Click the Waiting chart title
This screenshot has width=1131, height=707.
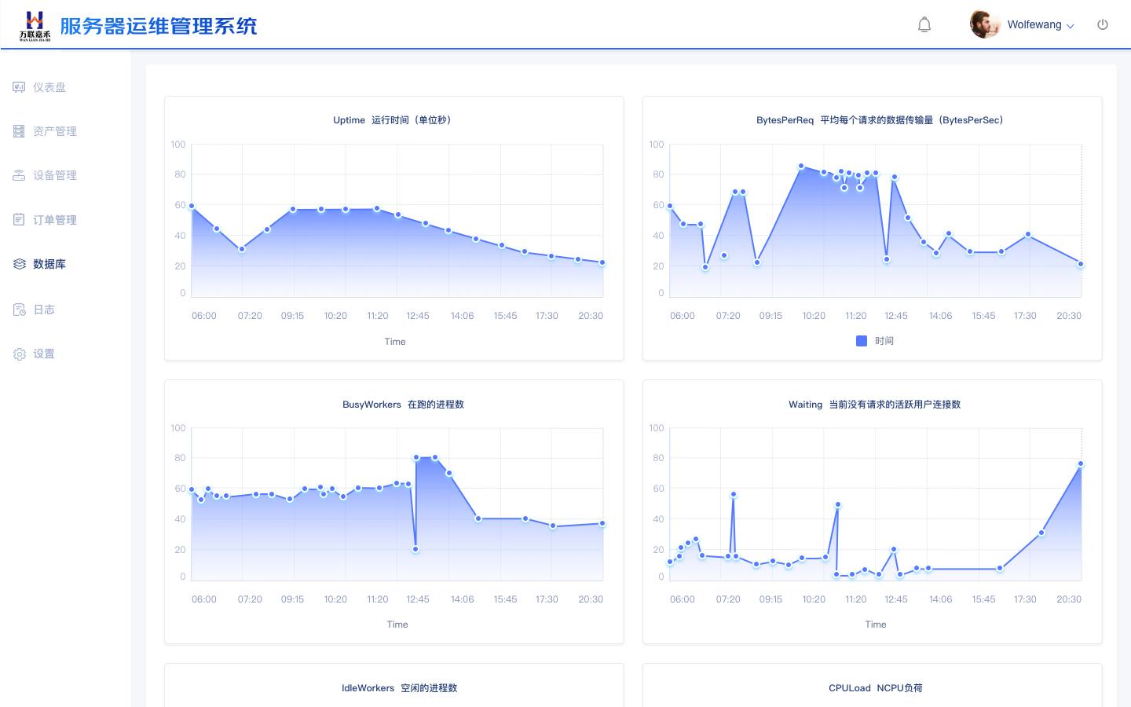click(875, 405)
